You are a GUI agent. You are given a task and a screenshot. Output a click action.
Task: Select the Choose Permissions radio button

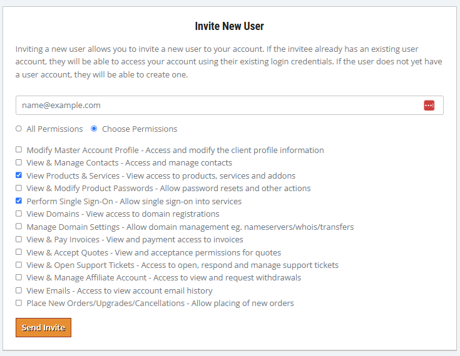pos(94,129)
